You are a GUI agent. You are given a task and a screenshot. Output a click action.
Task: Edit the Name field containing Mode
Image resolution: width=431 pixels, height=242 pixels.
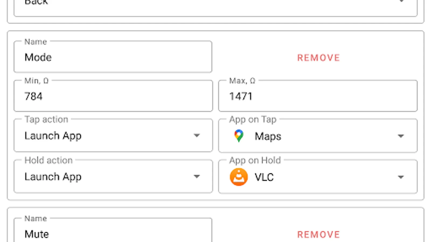coord(113,57)
